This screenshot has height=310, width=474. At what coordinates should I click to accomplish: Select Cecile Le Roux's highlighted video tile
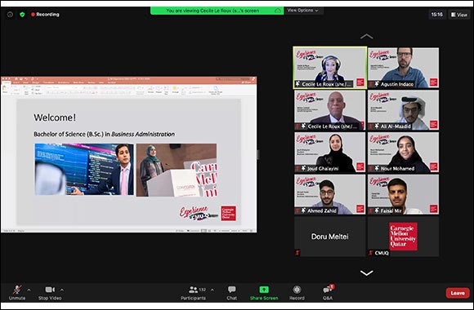pos(330,68)
